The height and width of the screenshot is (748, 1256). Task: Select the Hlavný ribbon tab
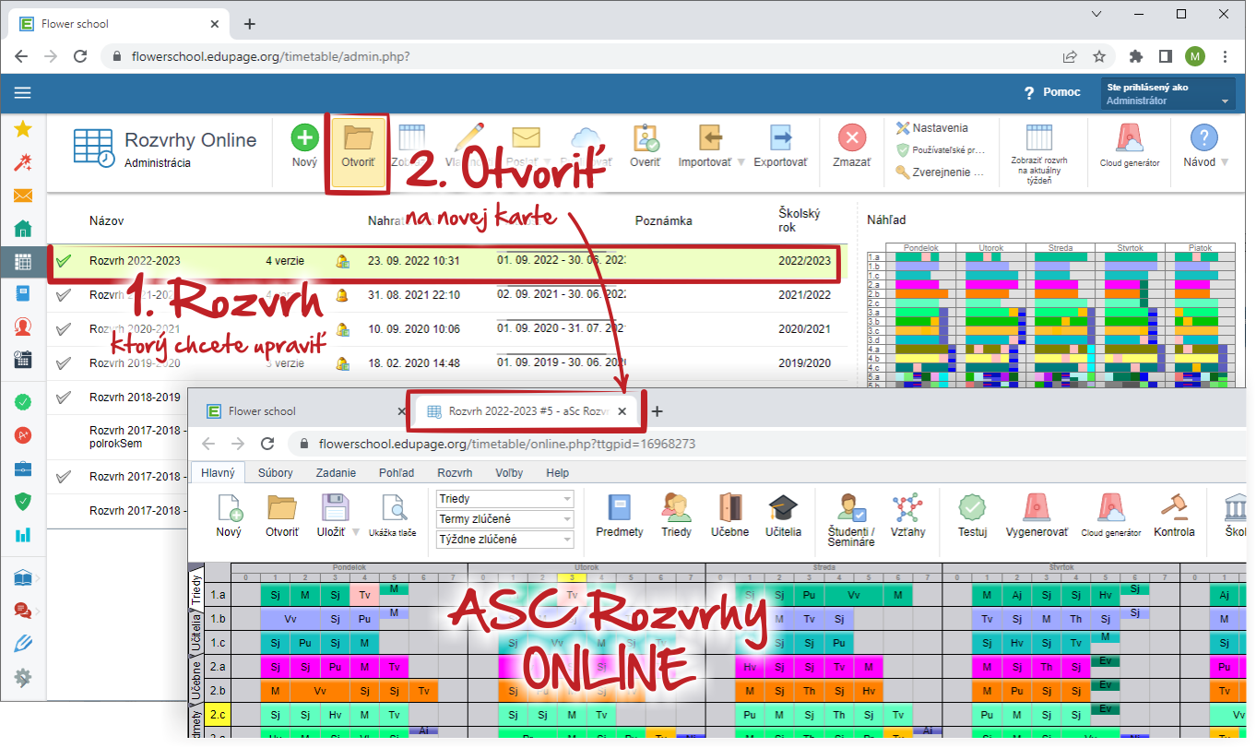[x=218, y=472]
